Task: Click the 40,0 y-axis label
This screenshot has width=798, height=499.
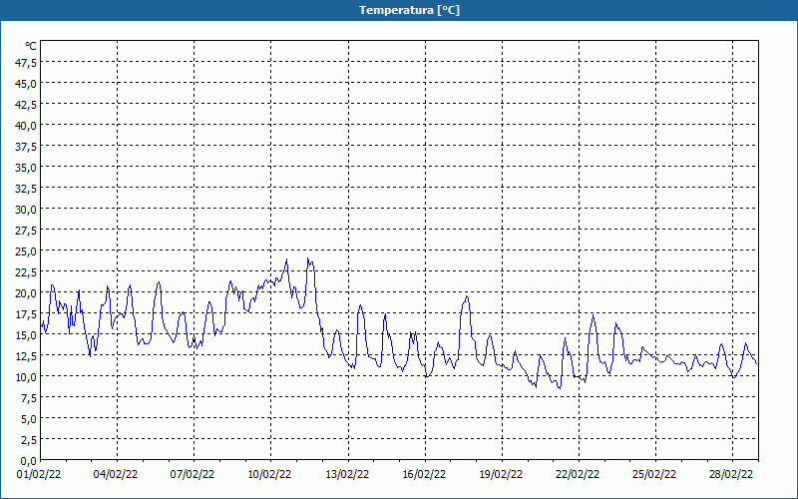Action: point(27,126)
